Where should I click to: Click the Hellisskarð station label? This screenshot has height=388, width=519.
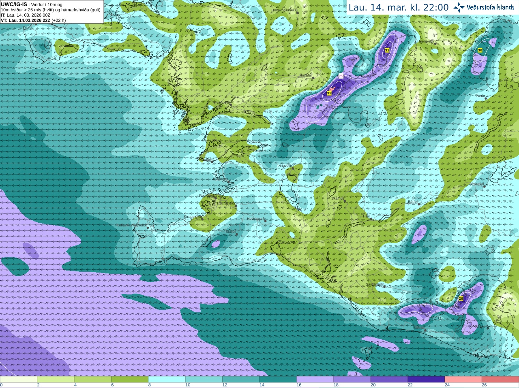point(256,219)
